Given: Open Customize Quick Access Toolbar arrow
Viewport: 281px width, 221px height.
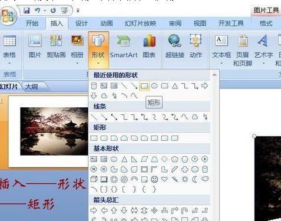Looking at the screenshot, I should (78, 11).
